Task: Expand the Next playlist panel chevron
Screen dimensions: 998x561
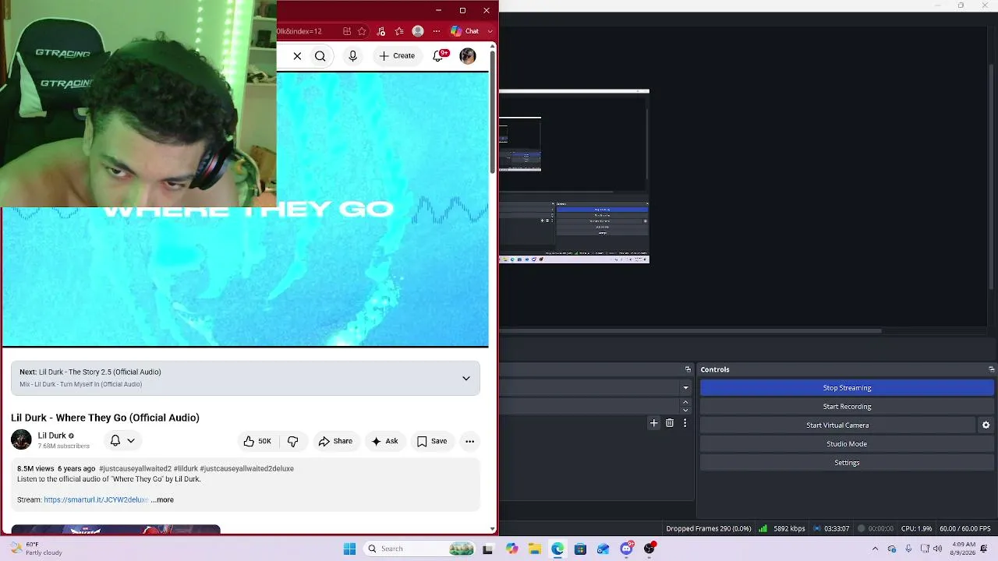Action: pyautogui.click(x=466, y=378)
